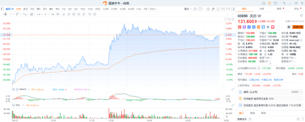The width and height of the screenshot is (305, 122).
Task: Switch to the 异动 bottom tab
Action: tap(263, 113)
